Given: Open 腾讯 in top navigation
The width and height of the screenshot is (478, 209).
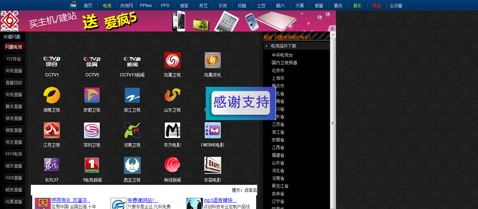Looking at the screenshot, I should (x=338, y=6).
